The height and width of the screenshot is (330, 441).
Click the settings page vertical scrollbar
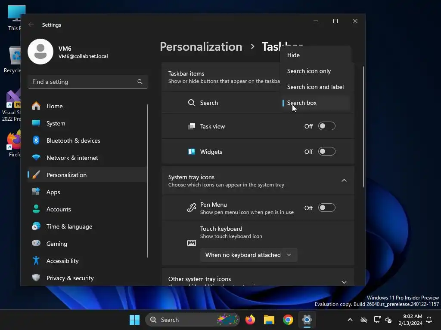click(x=363, y=127)
